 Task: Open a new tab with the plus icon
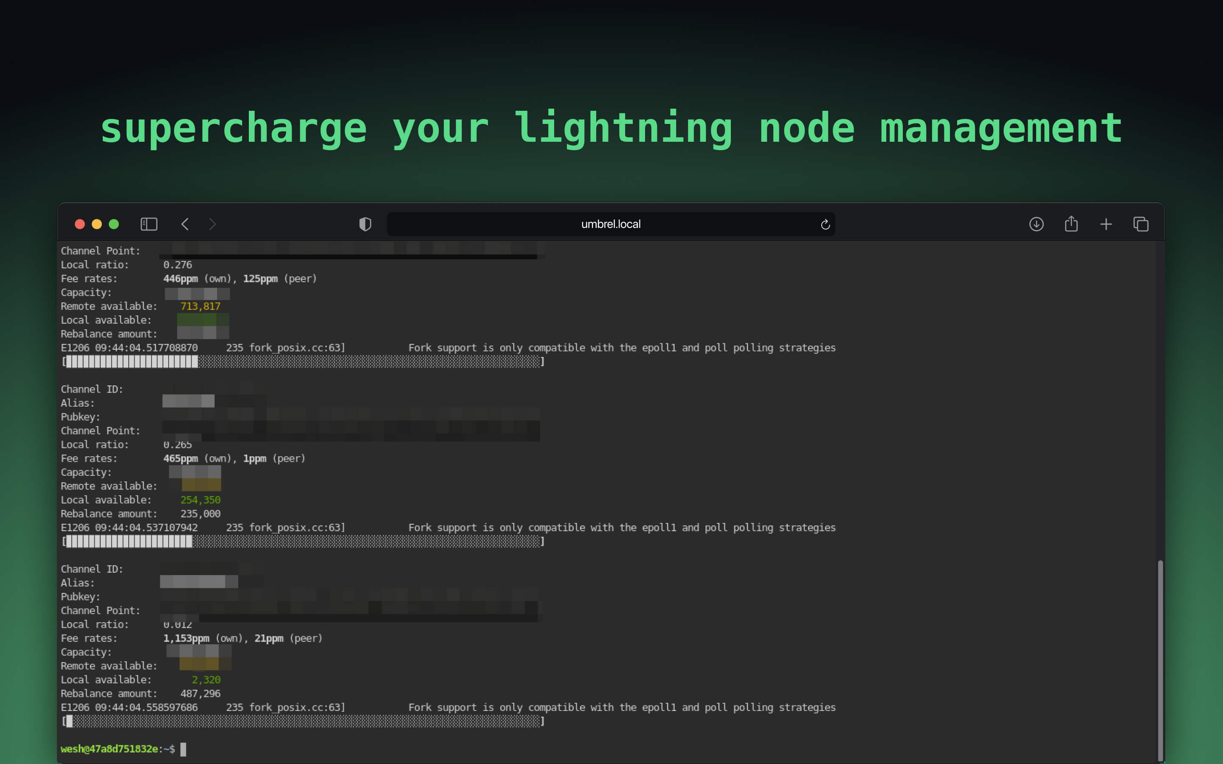(1106, 224)
